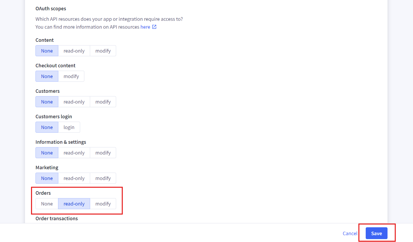This screenshot has height=242, width=413.
Task: Set Content scope to None
Action: click(x=47, y=51)
